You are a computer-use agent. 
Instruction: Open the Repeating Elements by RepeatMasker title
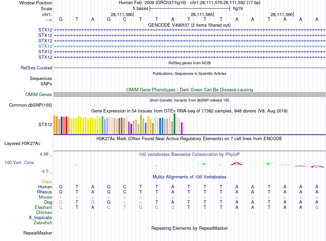click(x=189, y=228)
